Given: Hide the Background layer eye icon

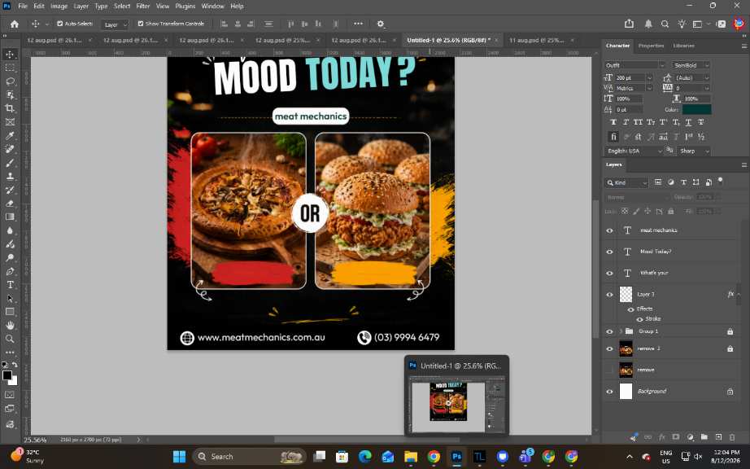Looking at the screenshot, I should coord(609,392).
